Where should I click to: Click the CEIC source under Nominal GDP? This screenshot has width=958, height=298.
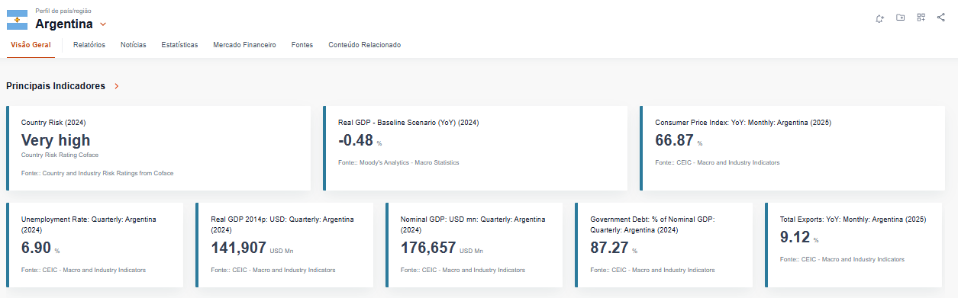tap(463, 270)
